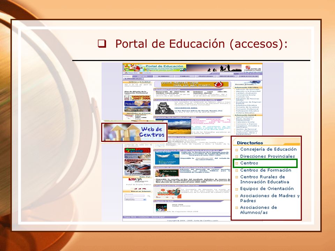
Task: Open Búsqueda Avanzada link
Action: [x=249, y=74]
